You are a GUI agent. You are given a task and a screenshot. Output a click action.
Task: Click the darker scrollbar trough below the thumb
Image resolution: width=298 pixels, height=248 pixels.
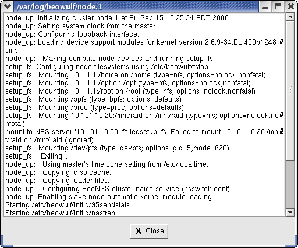(290, 184)
